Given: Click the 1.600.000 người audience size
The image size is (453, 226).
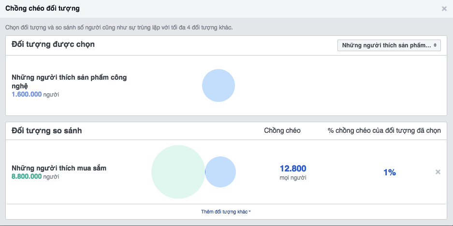Looking at the screenshot, I should tap(35, 94).
